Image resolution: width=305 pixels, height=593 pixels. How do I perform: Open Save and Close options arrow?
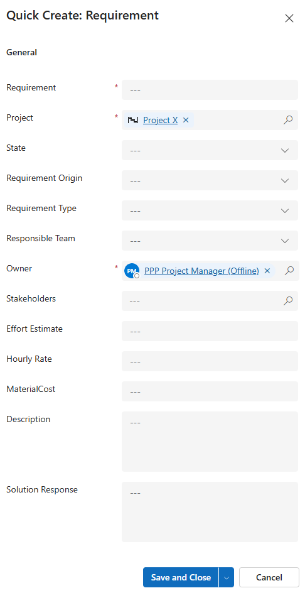point(227,577)
